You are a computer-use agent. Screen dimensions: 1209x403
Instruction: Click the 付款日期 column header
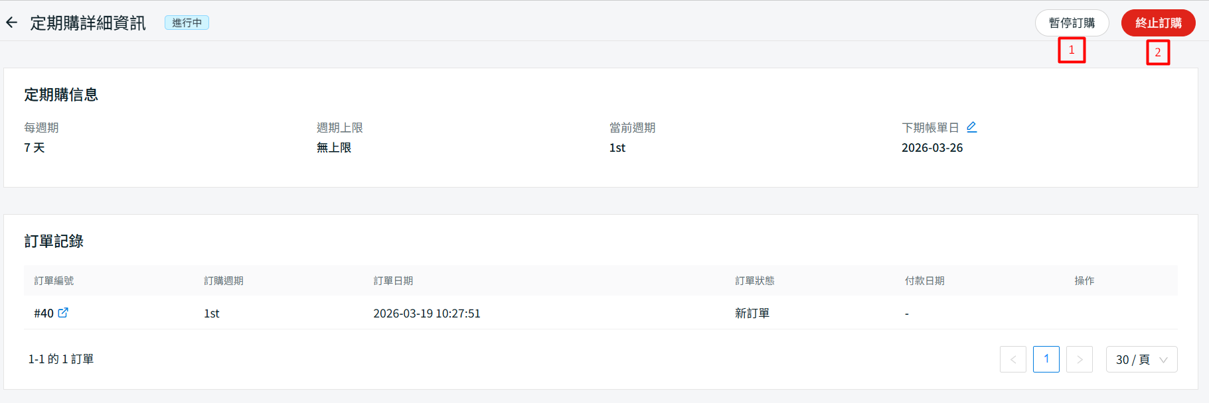click(924, 281)
